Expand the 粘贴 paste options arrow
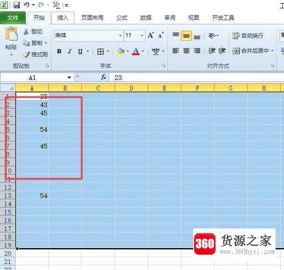 11,55
